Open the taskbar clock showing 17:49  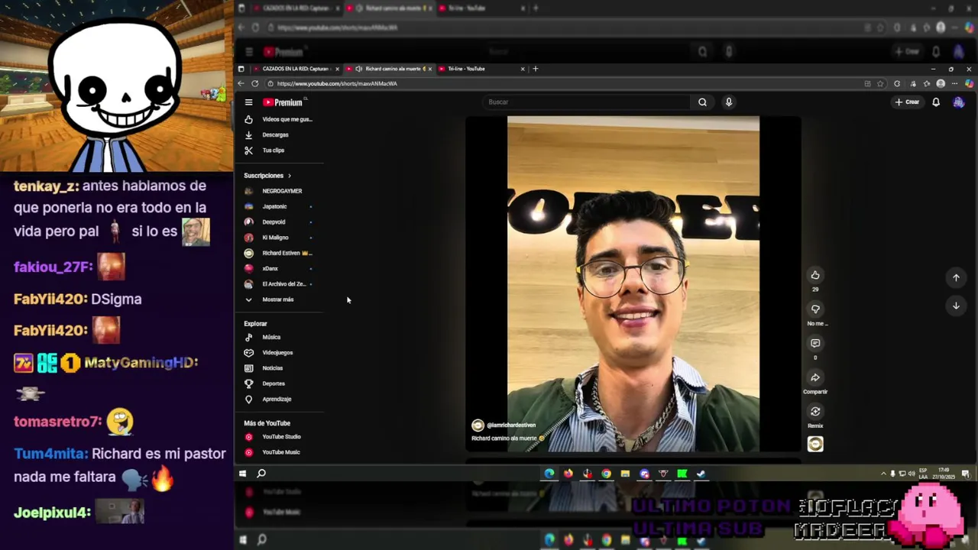point(944,474)
